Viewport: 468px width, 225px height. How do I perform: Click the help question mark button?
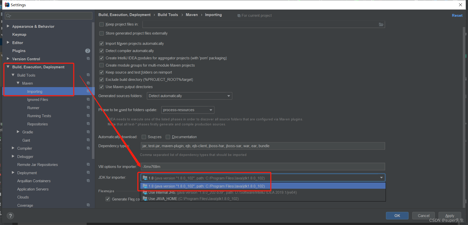pos(10,216)
